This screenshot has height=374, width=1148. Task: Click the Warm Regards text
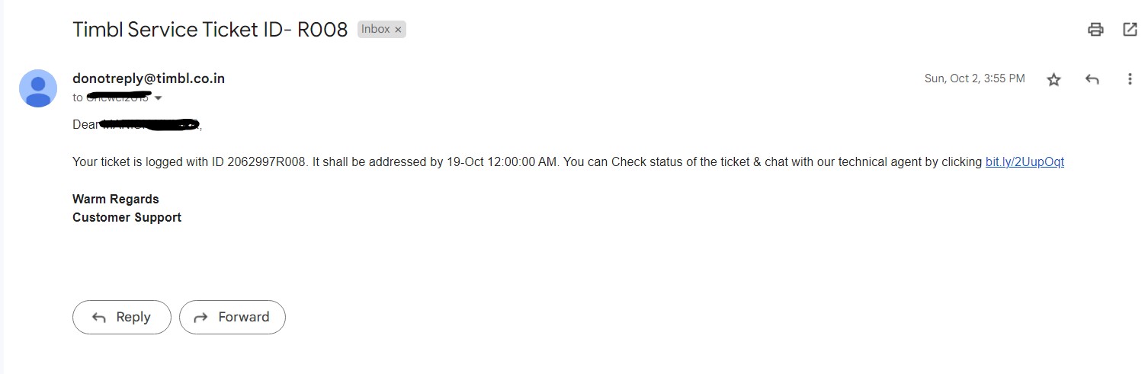116,199
